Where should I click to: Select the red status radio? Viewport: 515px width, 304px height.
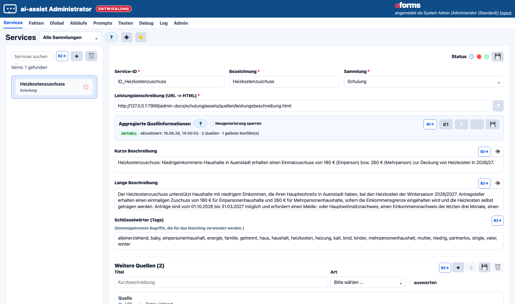coord(479,57)
